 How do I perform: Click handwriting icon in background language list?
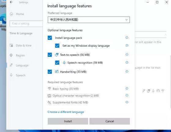coord(158,91)
